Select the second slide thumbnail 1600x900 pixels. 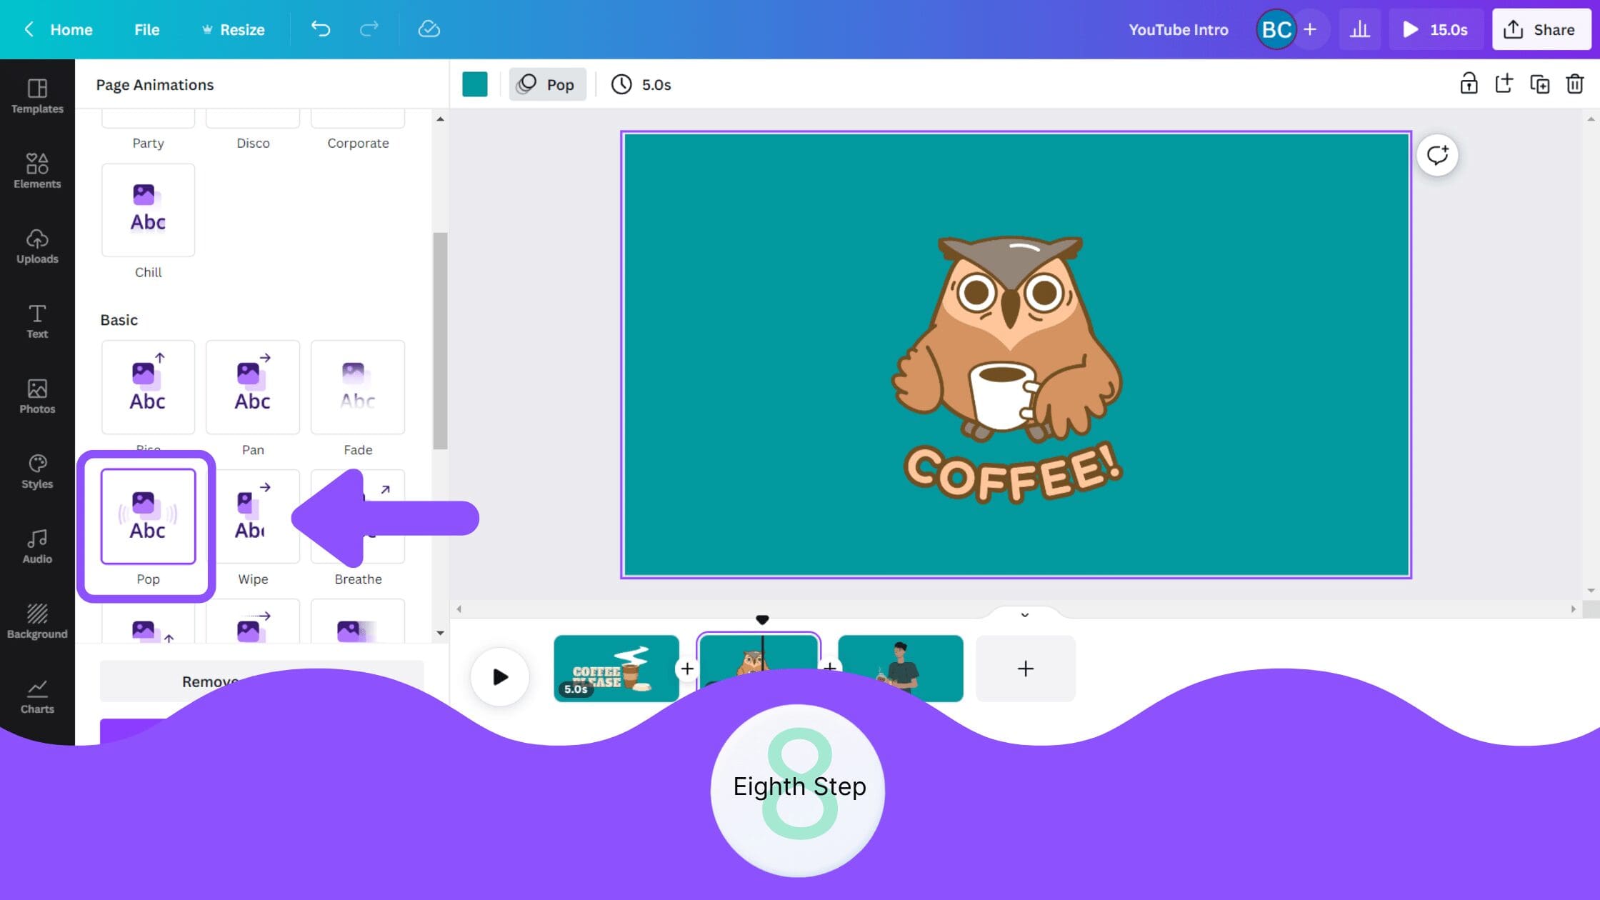tap(759, 668)
